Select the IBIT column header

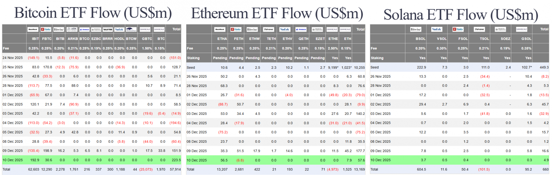pos(35,39)
